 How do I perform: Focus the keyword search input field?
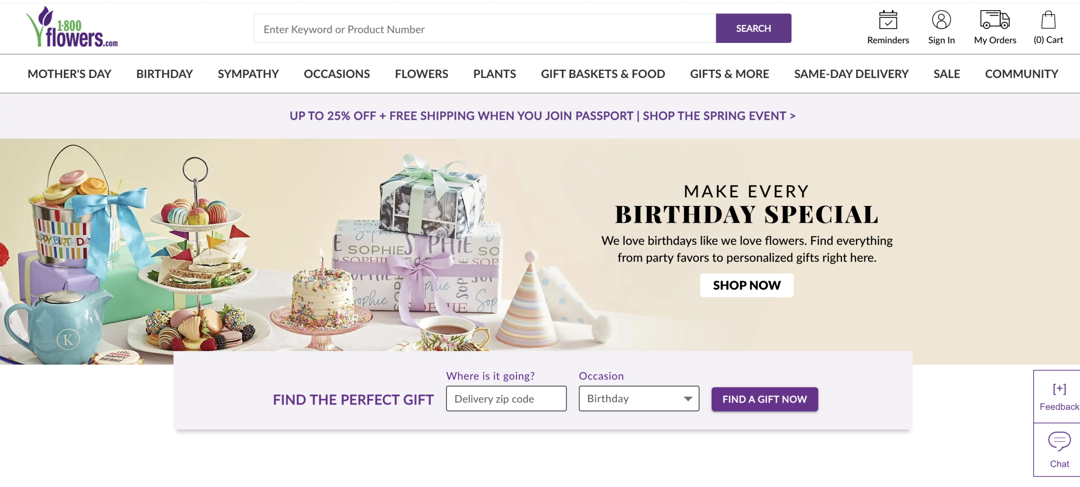(x=484, y=29)
